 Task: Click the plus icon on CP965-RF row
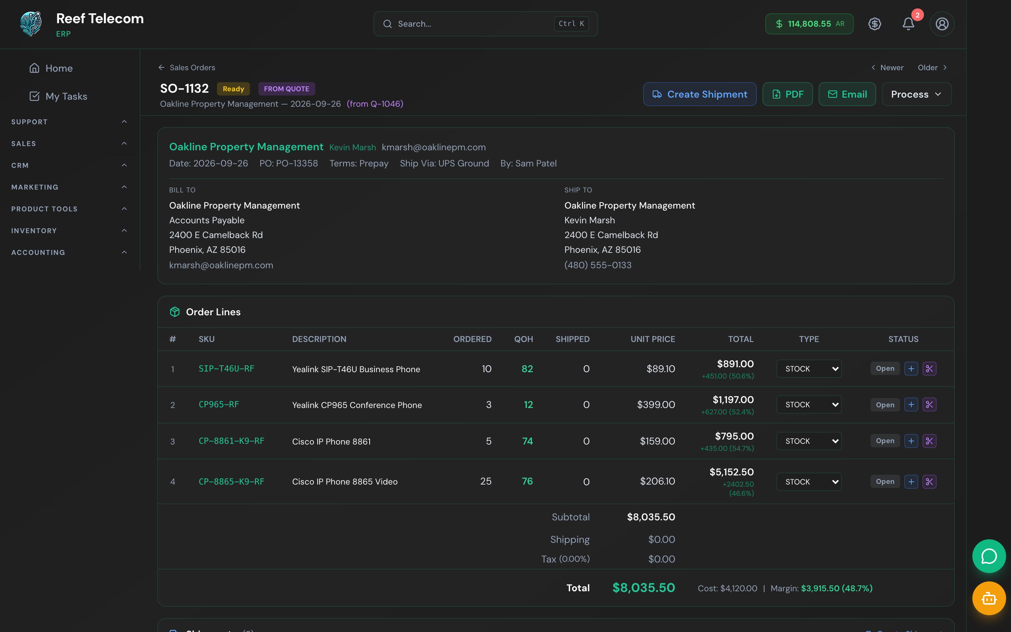pos(911,404)
